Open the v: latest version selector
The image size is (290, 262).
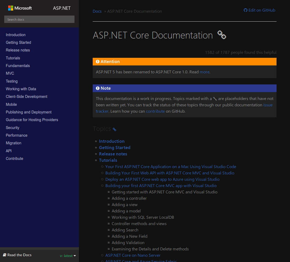click(x=68, y=256)
